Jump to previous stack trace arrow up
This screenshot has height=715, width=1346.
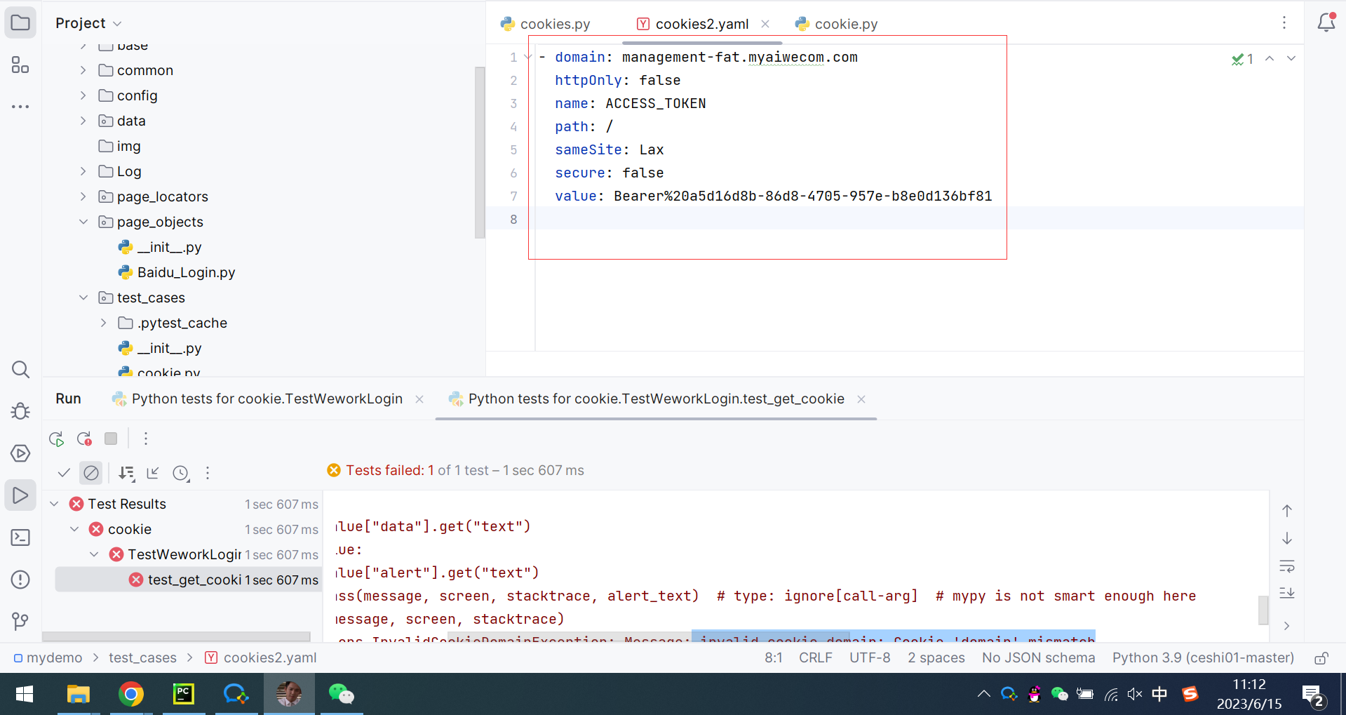1287,511
